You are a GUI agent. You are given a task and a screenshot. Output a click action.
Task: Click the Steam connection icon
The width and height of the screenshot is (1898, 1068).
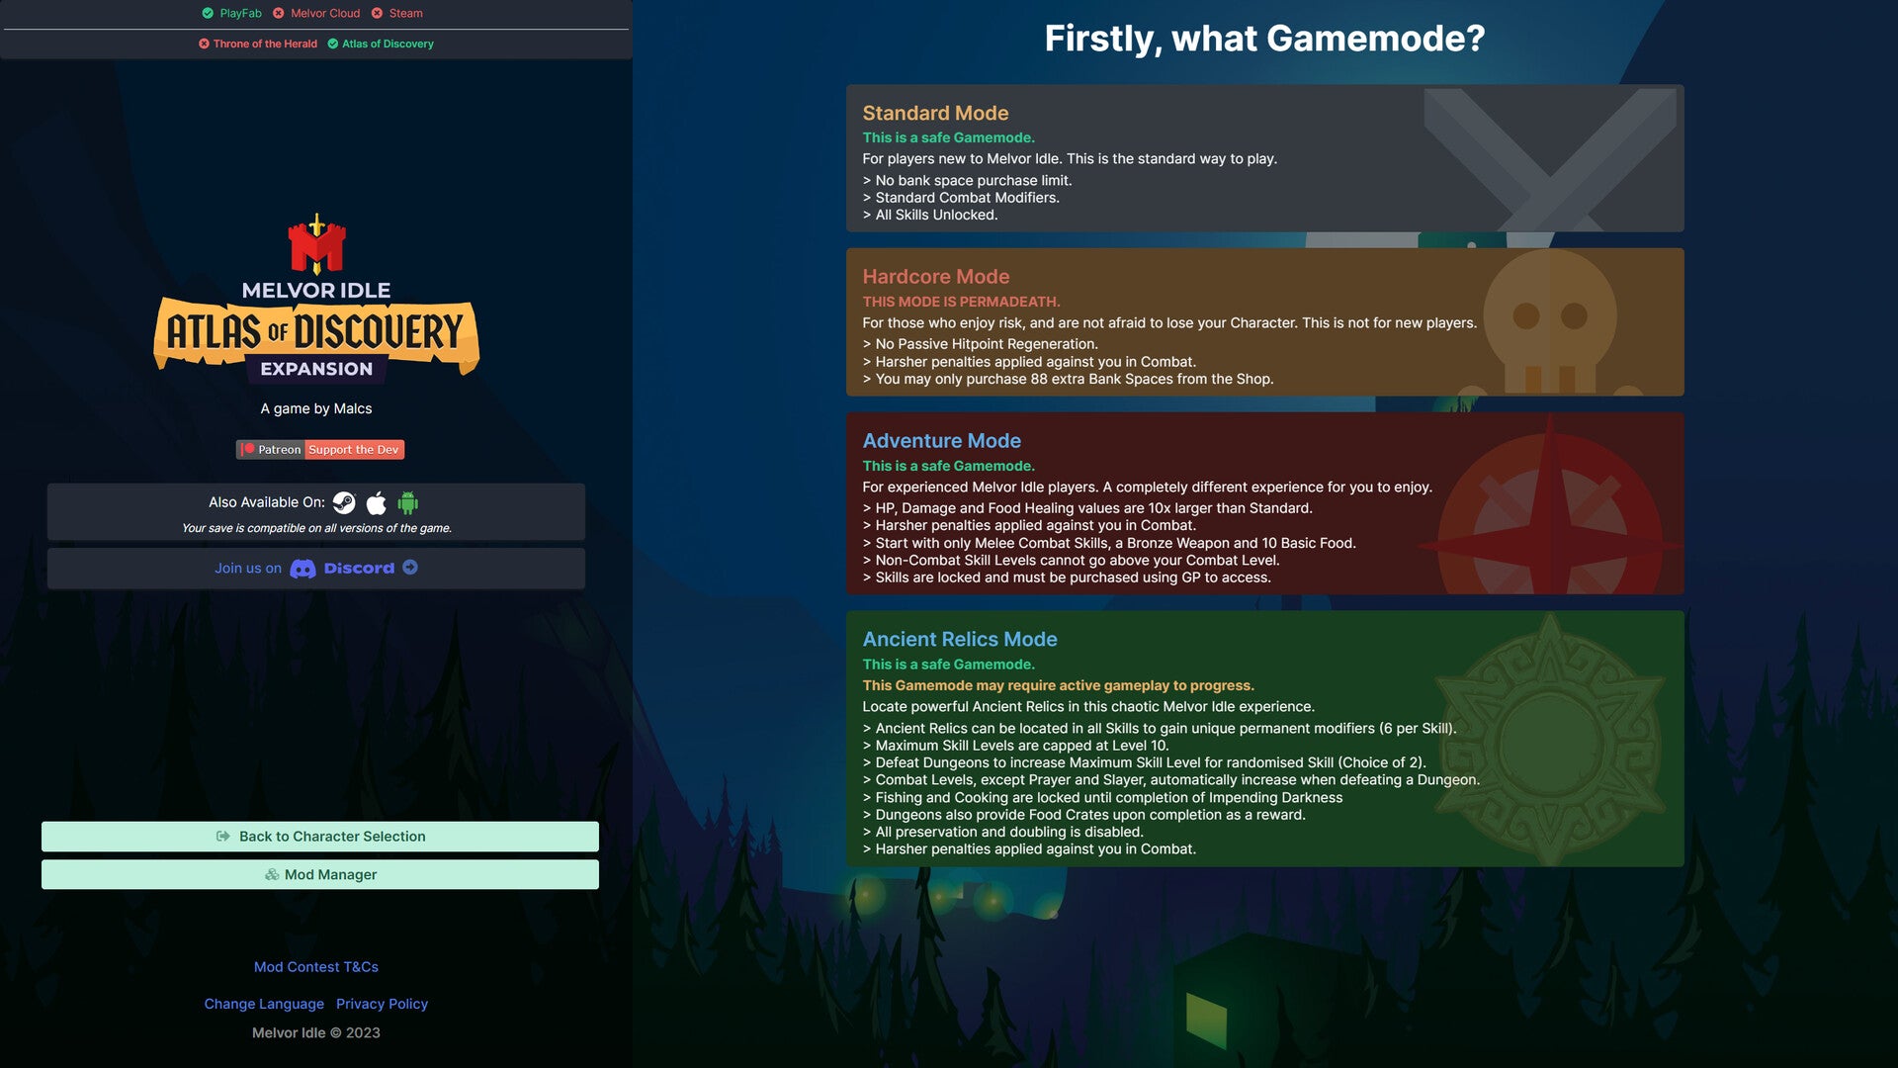click(377, 13)
